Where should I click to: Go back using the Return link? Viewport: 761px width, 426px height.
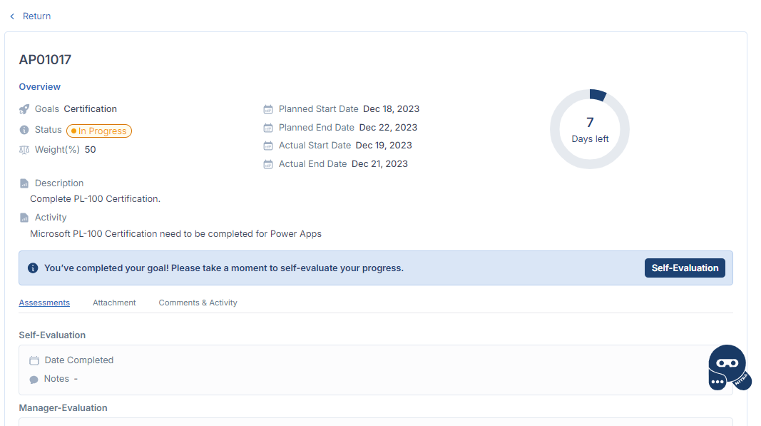30,16
